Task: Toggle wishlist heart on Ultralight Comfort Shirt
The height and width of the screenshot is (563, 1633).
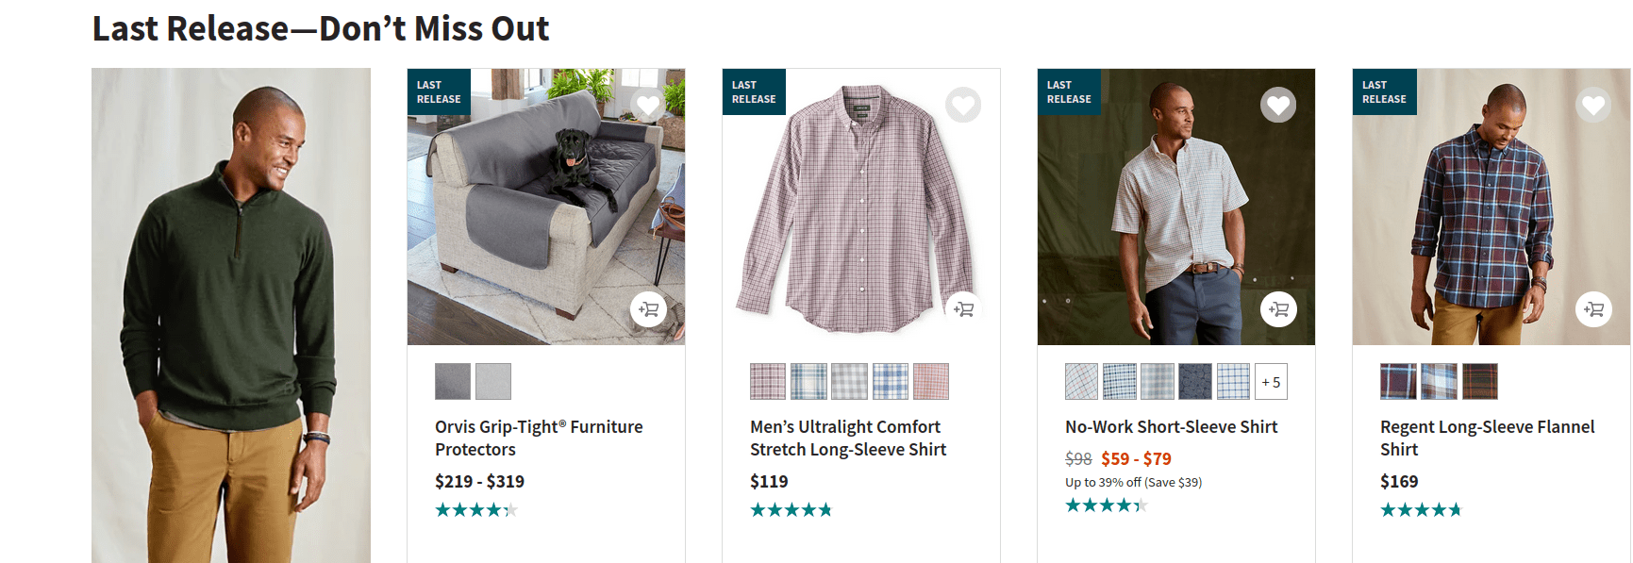Action: coord(963,105)
